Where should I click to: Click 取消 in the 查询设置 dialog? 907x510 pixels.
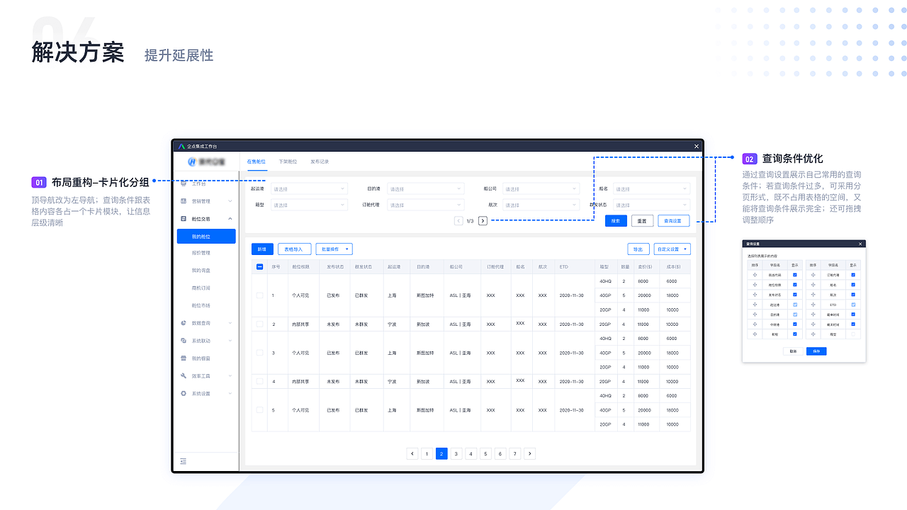[x=793, y=351]
